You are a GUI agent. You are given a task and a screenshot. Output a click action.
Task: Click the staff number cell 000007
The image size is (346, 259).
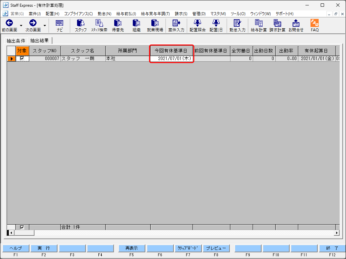coord(45,59)
